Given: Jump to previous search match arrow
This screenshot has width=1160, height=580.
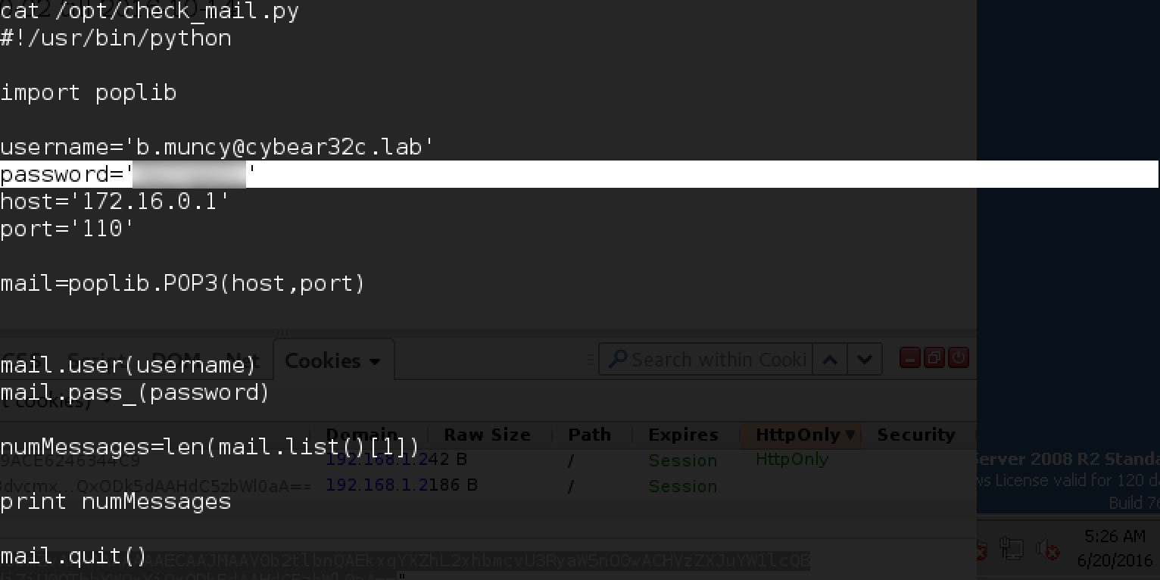Looking at the screenshot, I should click(830, 359).
